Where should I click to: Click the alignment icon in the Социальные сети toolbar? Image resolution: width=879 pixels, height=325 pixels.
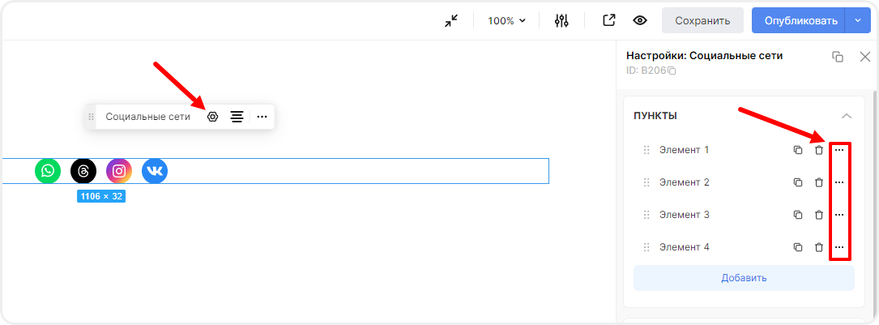point(237,117)
